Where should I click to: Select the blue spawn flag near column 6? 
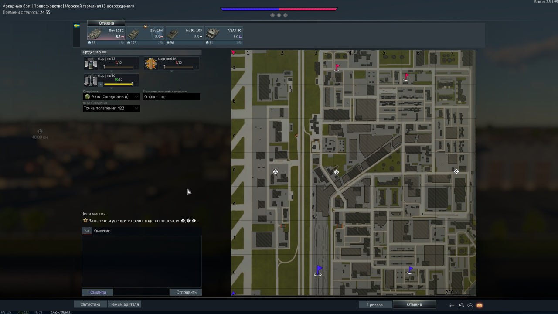coord(410,270)
